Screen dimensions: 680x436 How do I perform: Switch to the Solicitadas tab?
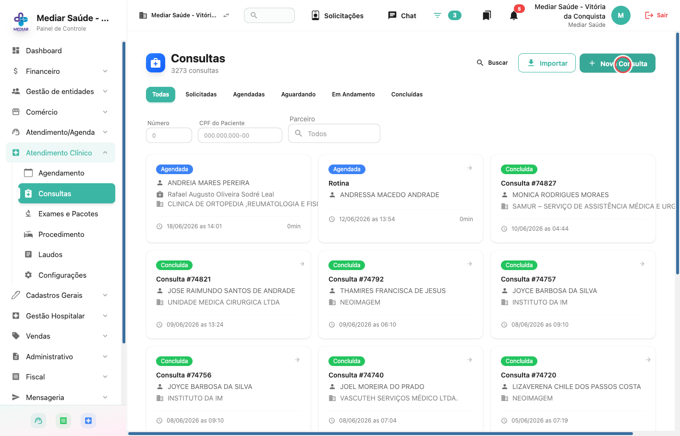201,94
